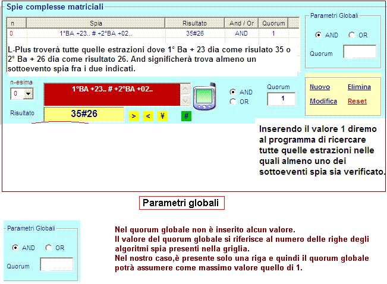This screenshot has height=284, width=387.
Task: Click the Nuovo link
Action: [320, 87]
